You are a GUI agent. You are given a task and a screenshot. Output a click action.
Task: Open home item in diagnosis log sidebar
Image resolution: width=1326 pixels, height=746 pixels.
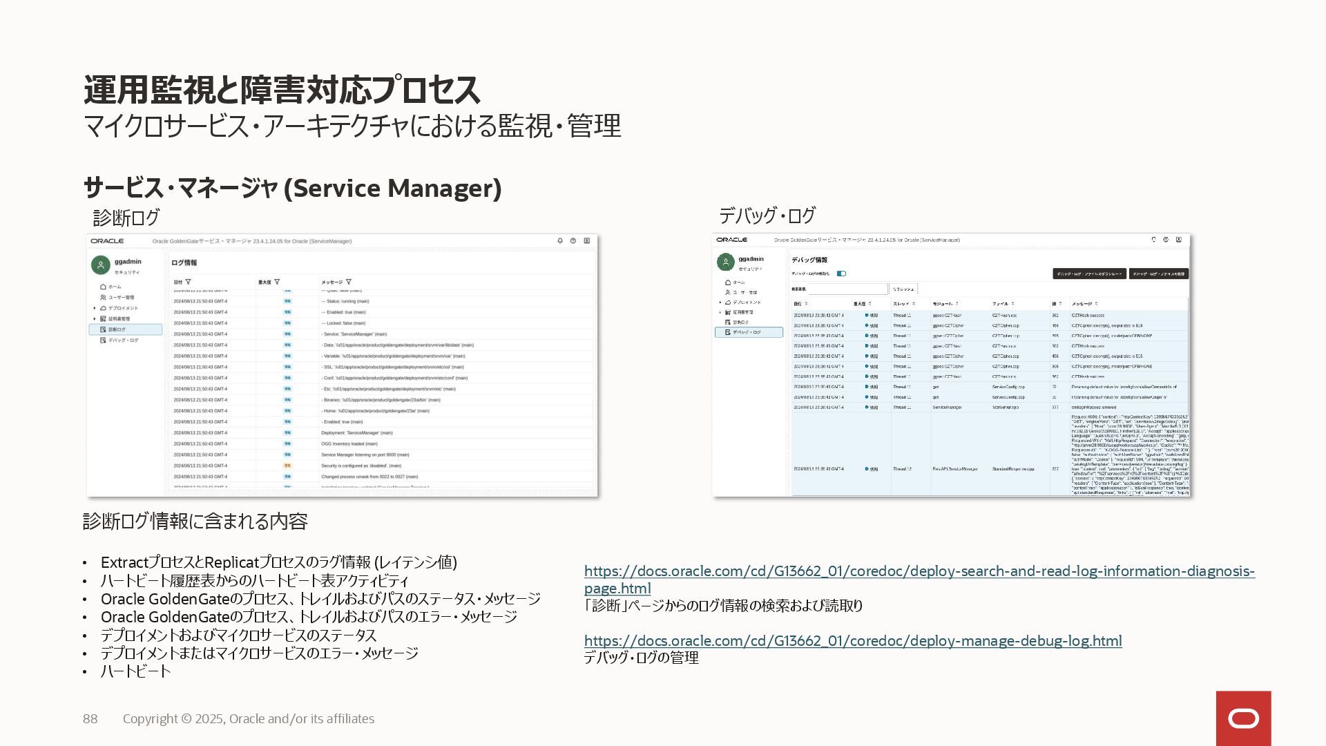click(x=114, y=287)
